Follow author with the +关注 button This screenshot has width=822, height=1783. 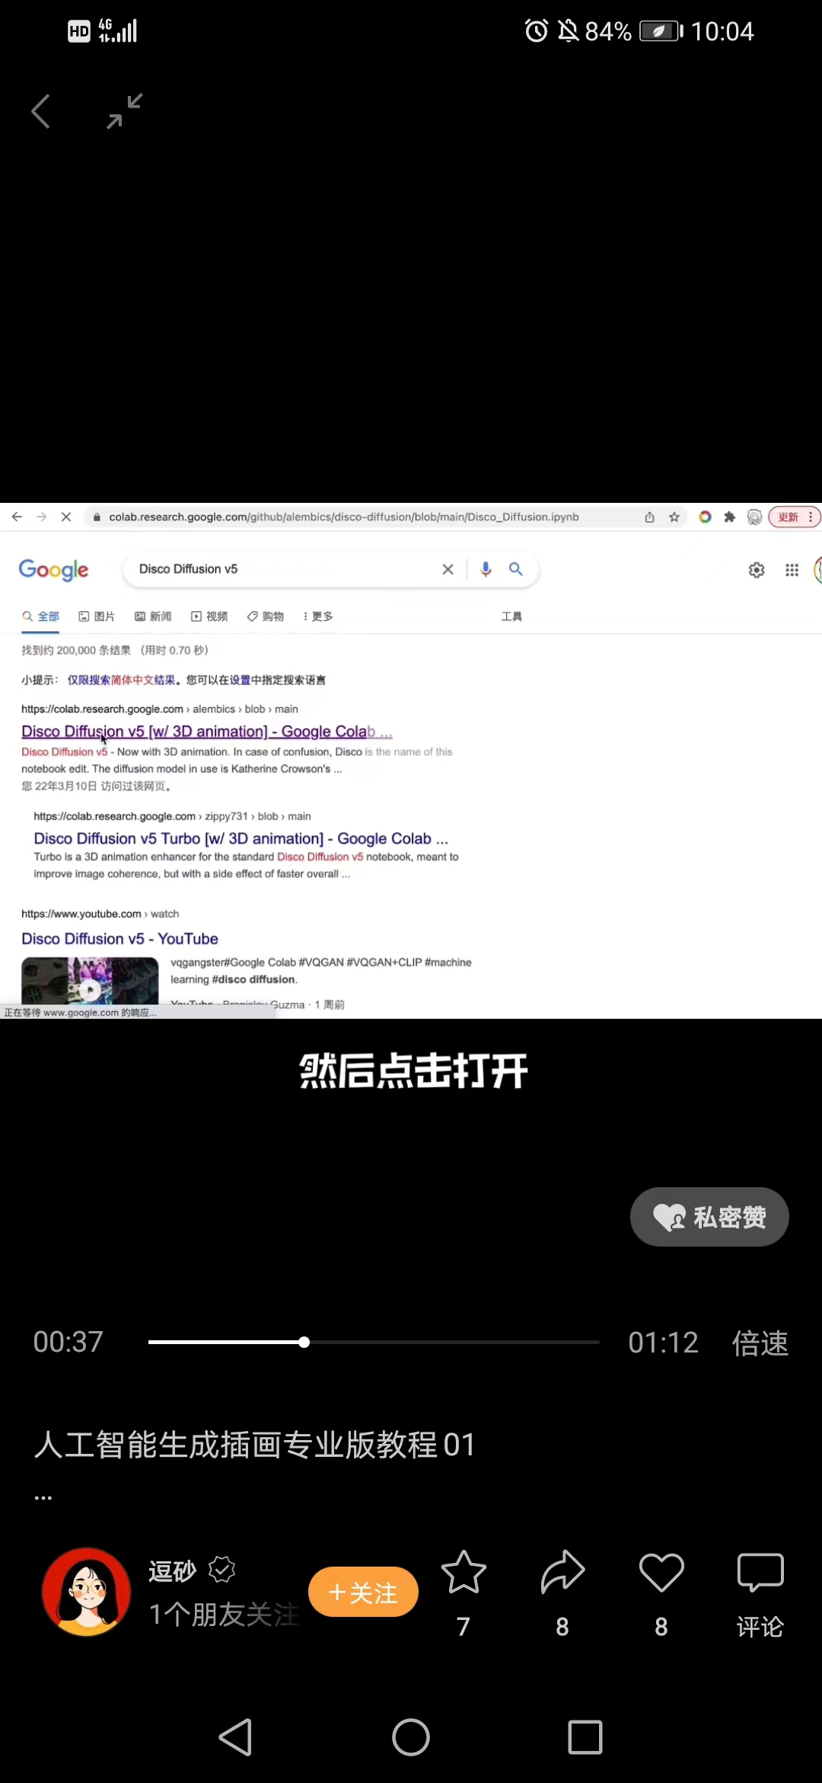click(363, 1592)
